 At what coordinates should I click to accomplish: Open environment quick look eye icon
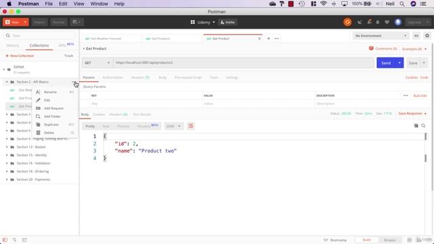(416, 36)
